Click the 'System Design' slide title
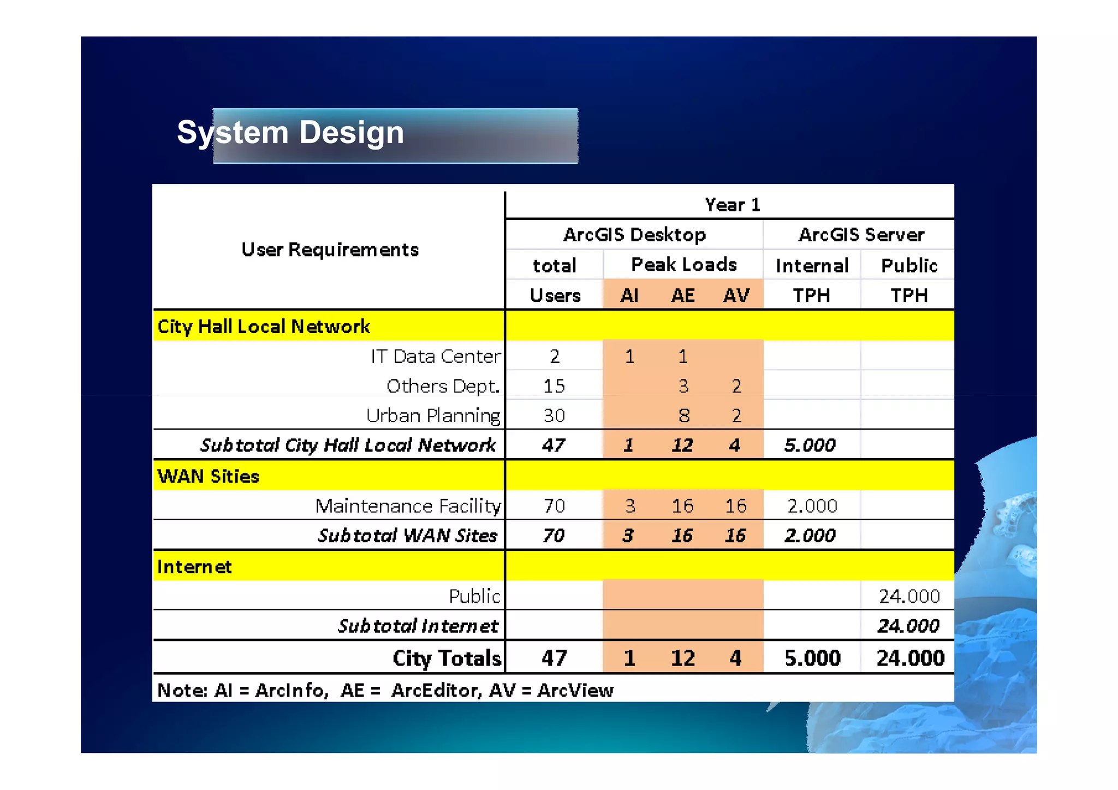This screenshot has width=1118, height=790. click(290, 133)
